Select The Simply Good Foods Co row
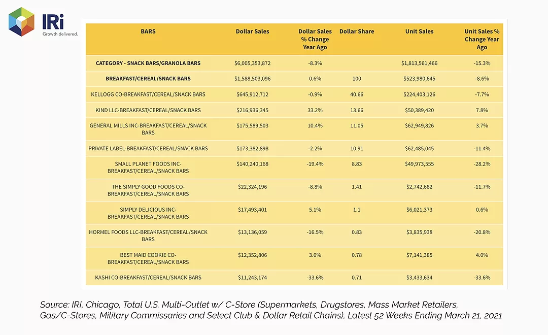 [x=294, y=190]
